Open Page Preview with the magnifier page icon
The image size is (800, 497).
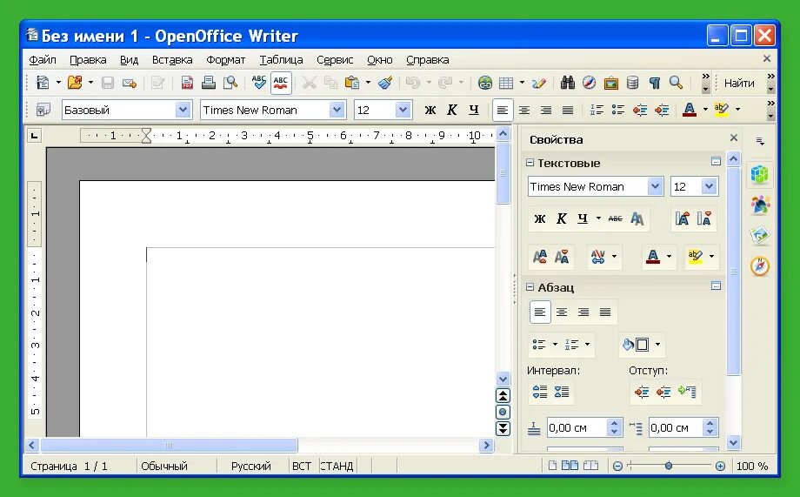230,82
